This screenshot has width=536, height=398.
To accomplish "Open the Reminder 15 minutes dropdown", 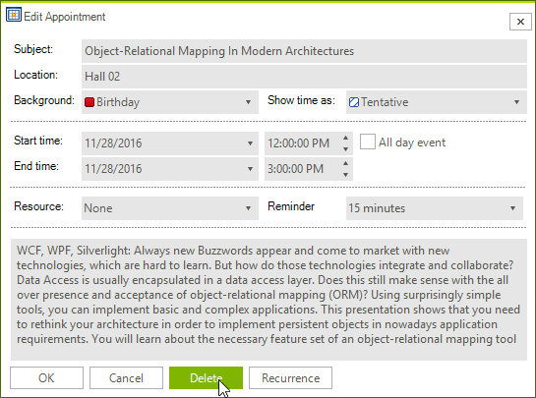I will click(x=435, y=208).
